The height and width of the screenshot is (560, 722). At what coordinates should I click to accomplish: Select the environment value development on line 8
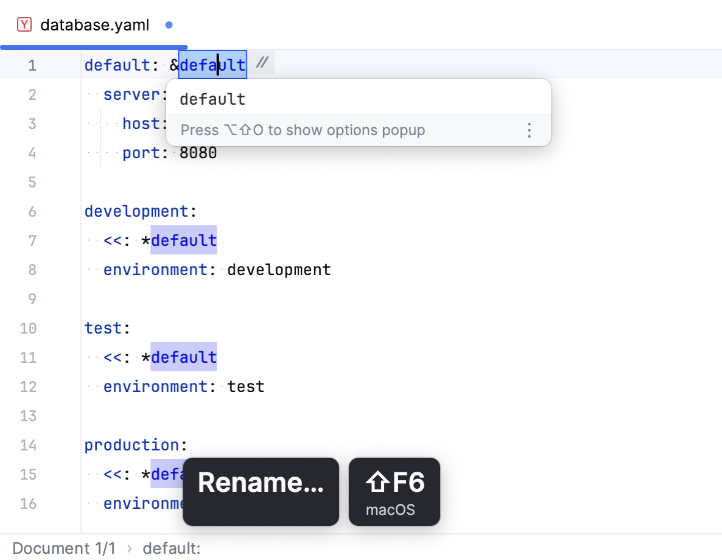(x=279, y=270)
